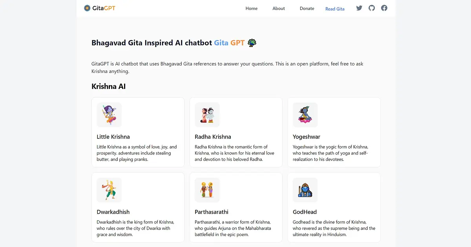Select the Parthasarathi avatar image
Screen dimensions: 471x247
(207, 190)
